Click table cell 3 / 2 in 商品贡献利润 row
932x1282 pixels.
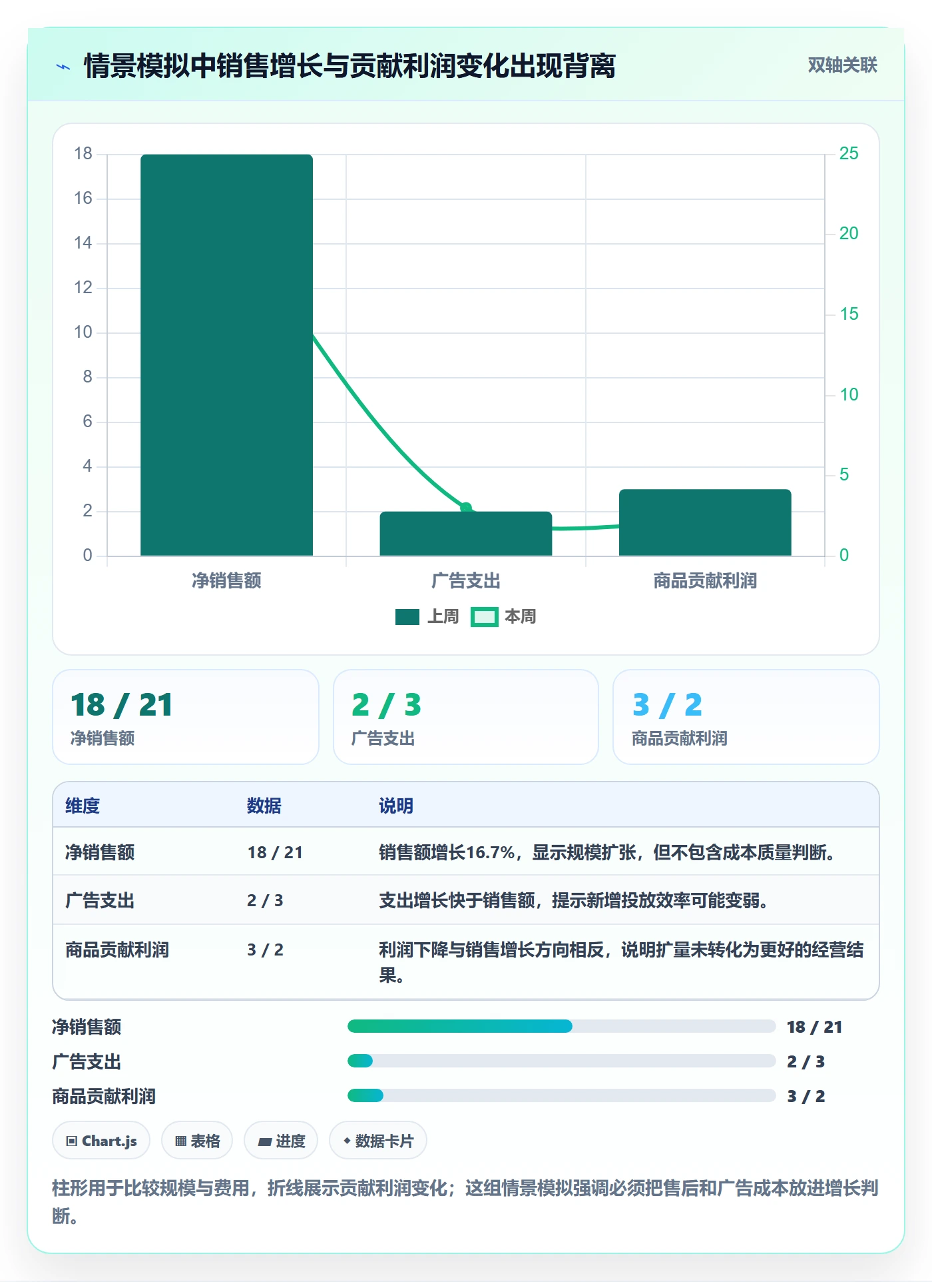click(265, 950)
